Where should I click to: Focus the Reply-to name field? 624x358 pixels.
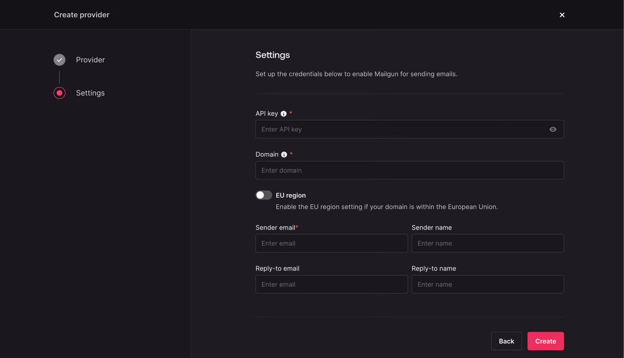(x=487, y=284)
